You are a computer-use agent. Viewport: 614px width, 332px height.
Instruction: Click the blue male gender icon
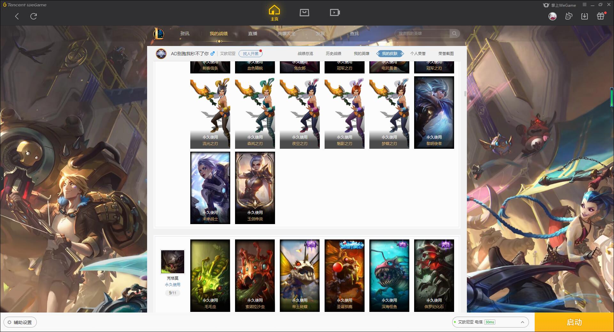point(213,54)
